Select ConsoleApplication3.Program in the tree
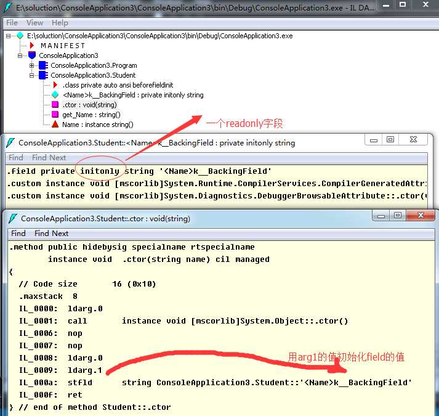Viewport: 439px width, 416px height. 94,65
